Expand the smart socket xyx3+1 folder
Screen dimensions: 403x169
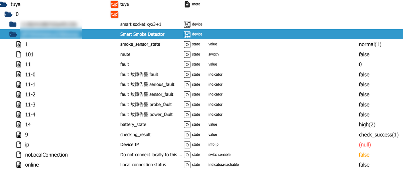(x=13, y=24)
